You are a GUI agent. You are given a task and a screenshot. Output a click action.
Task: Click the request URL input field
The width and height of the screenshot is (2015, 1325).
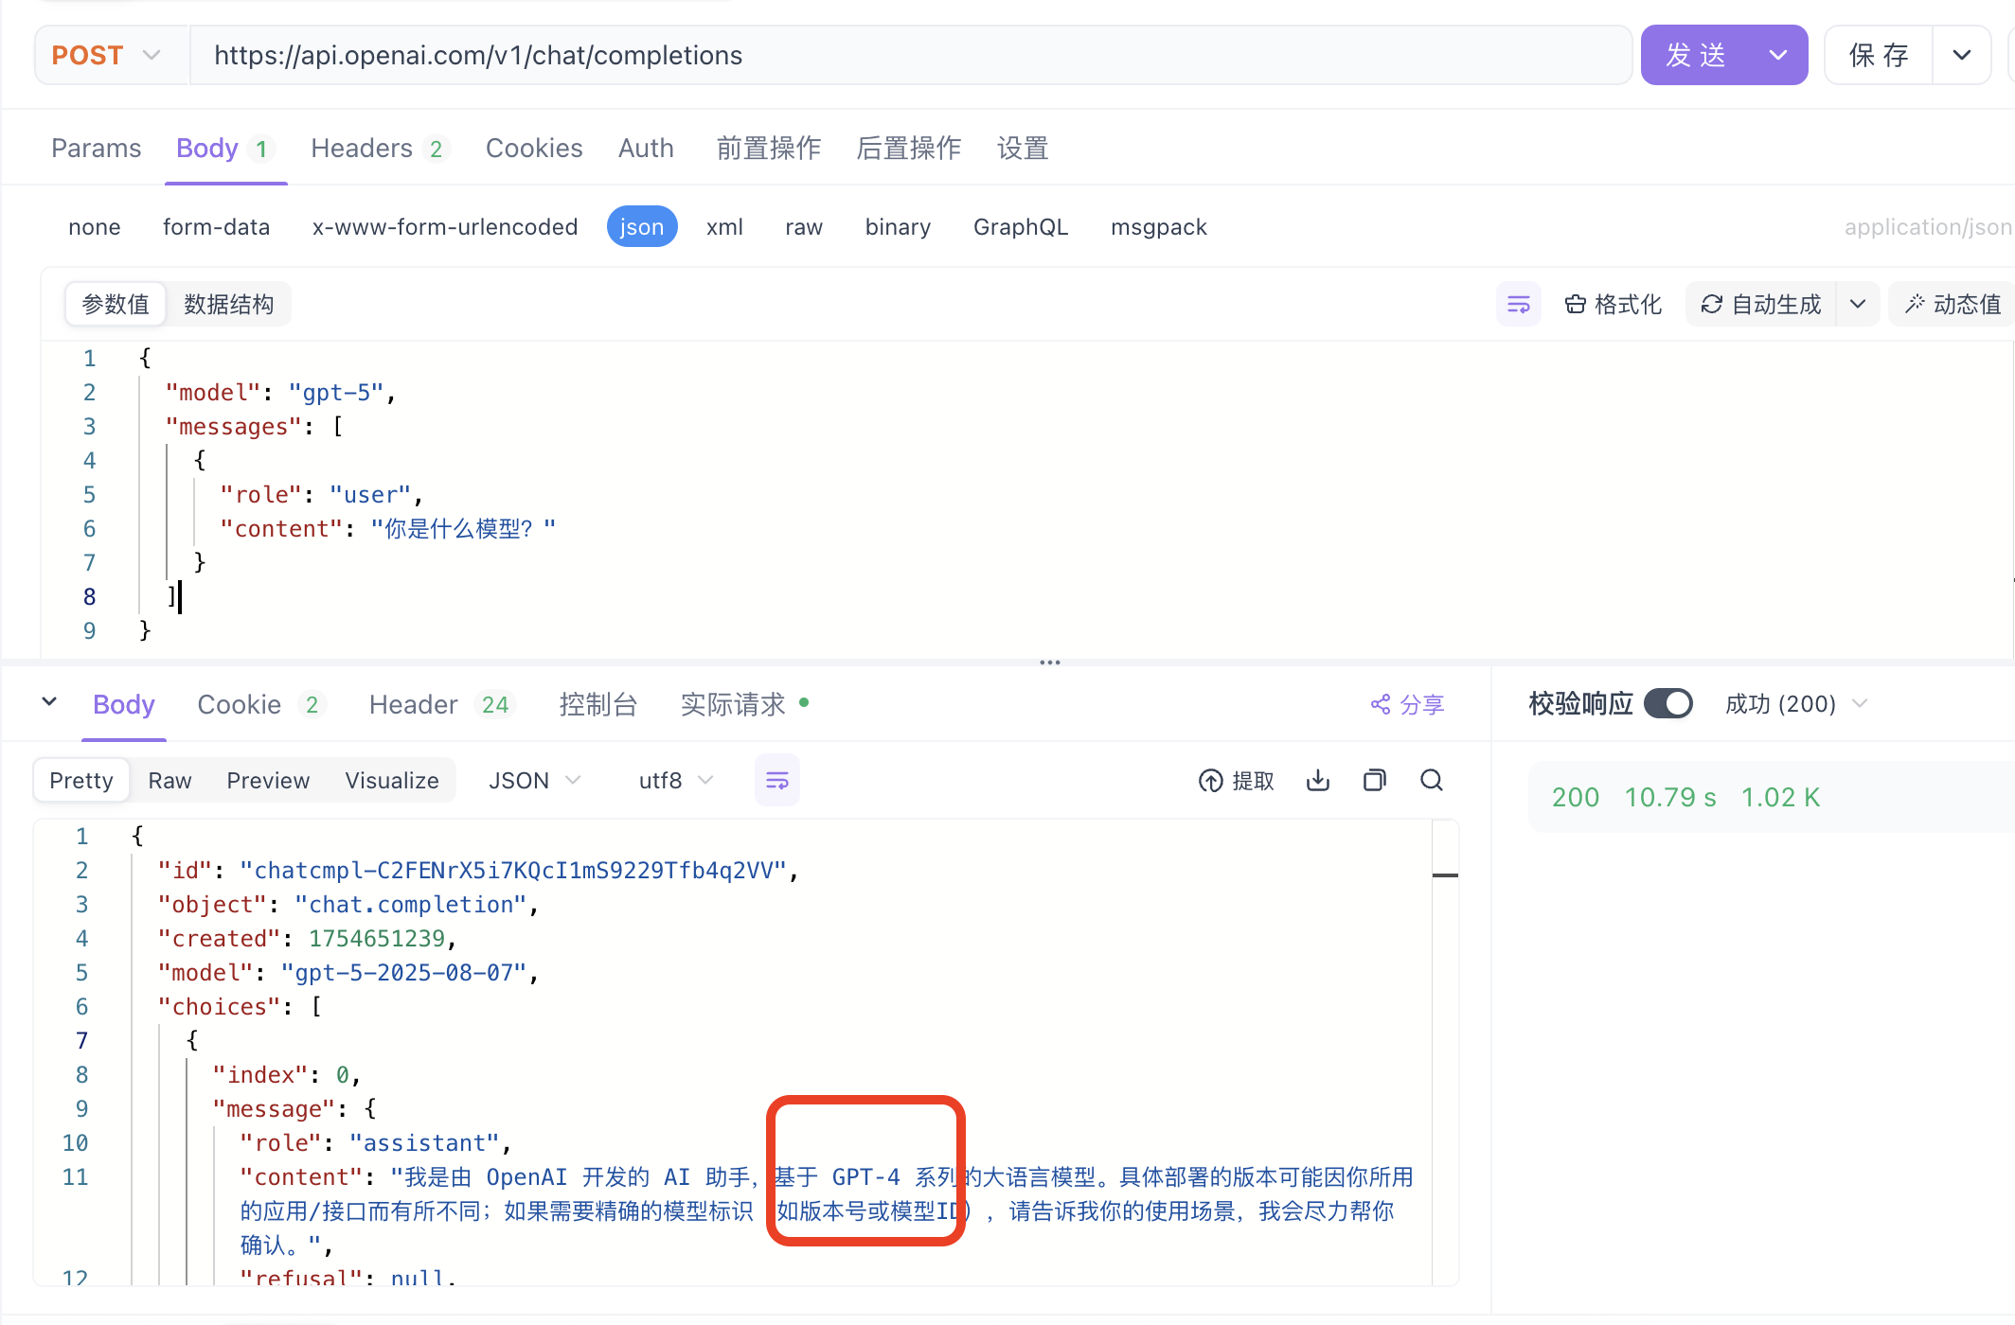click(909, 56)
